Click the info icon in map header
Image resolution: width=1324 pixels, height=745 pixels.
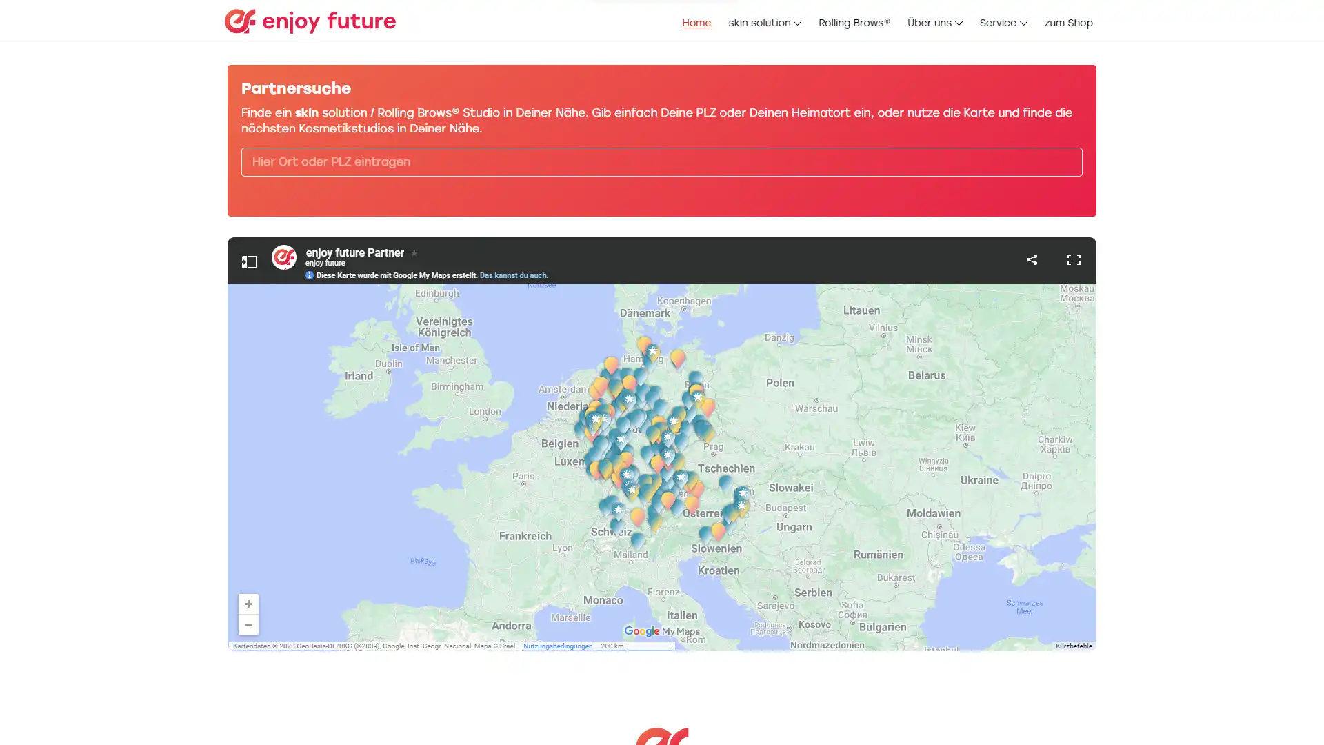pyautogui.click(x=310, y=275)
